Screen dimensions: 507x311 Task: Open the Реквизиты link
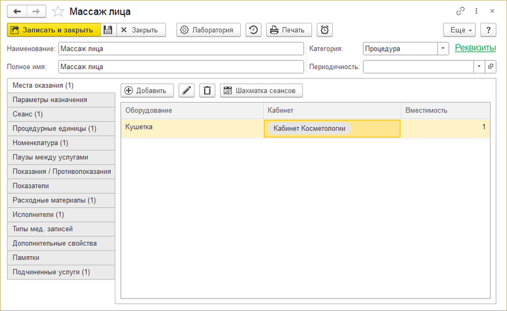point(475,48)
